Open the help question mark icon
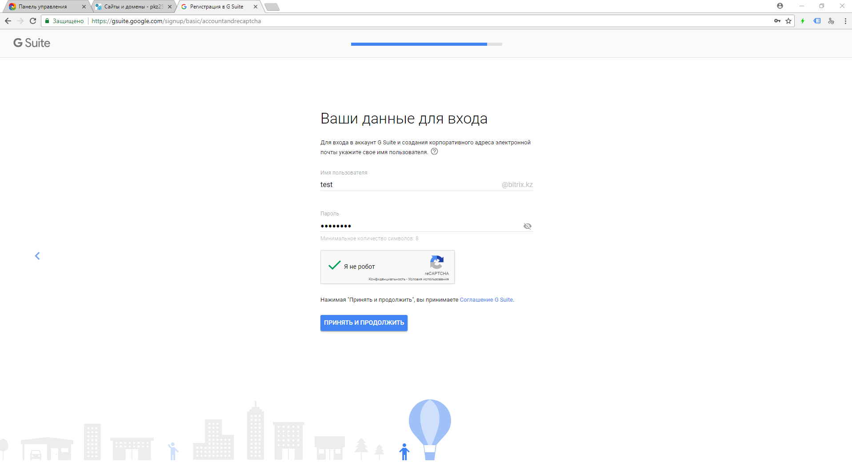 (435, 151)
